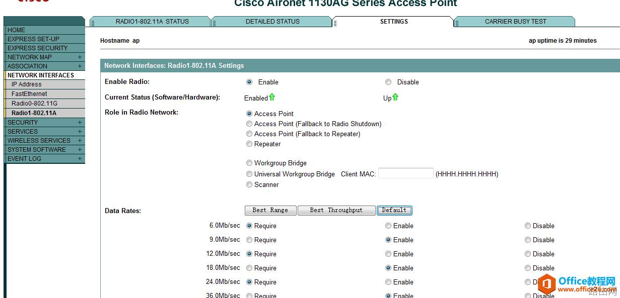
Task: Open the CARRIER BUSY TEST tab
Action: tap(515, 22)
